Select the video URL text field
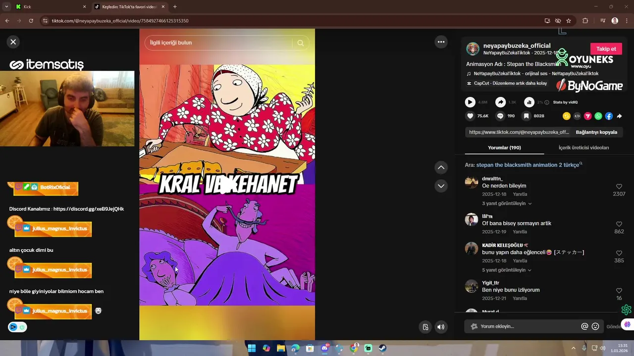The height and width of the screenshot is (356, 634). click(x=519, y=133)
